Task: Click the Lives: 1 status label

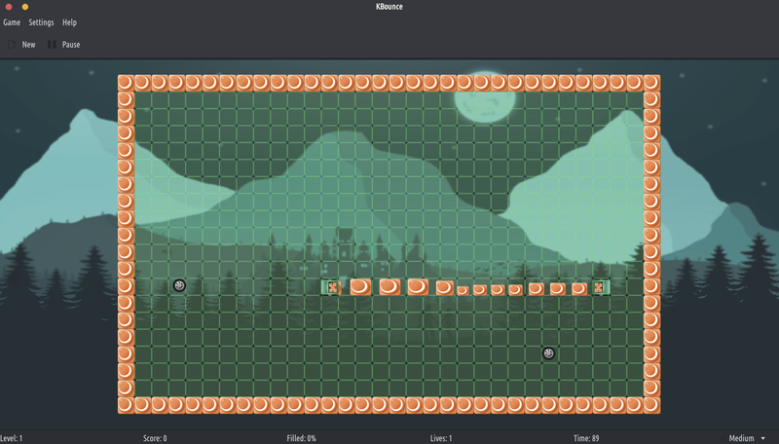Action: 441,438
